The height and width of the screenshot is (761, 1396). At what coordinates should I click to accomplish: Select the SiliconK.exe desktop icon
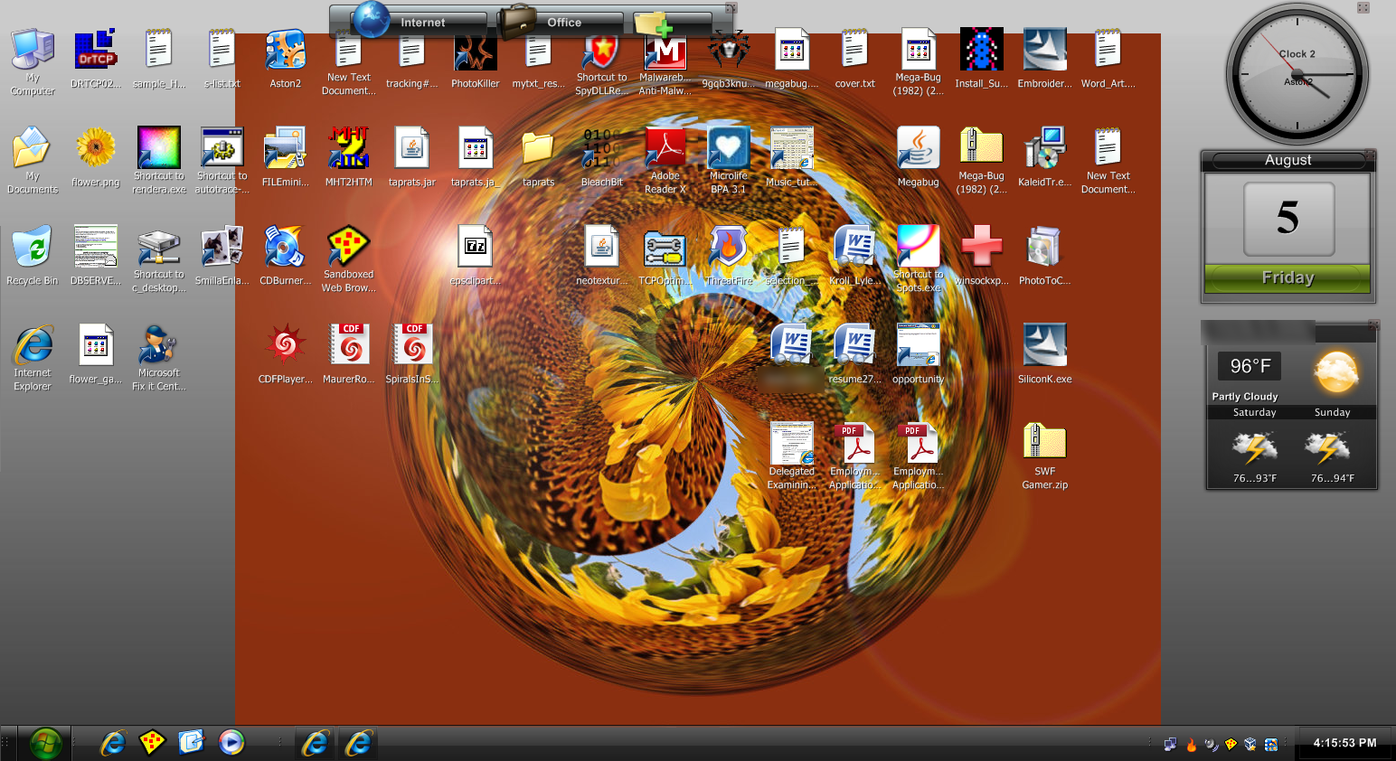(1045, 353)
